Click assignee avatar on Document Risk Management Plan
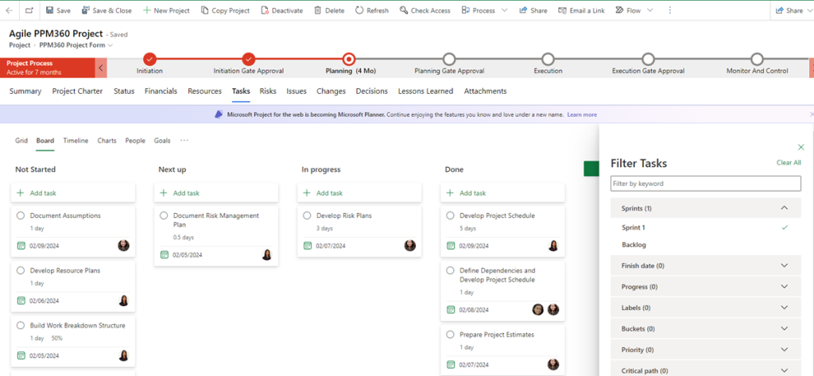Image resolution: width=814 pixels, height=376 pixels. click(267, 255)
